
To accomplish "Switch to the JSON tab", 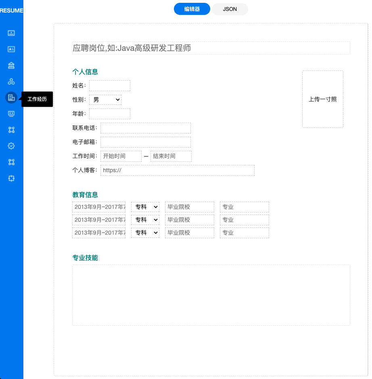I will coord(230,9).
